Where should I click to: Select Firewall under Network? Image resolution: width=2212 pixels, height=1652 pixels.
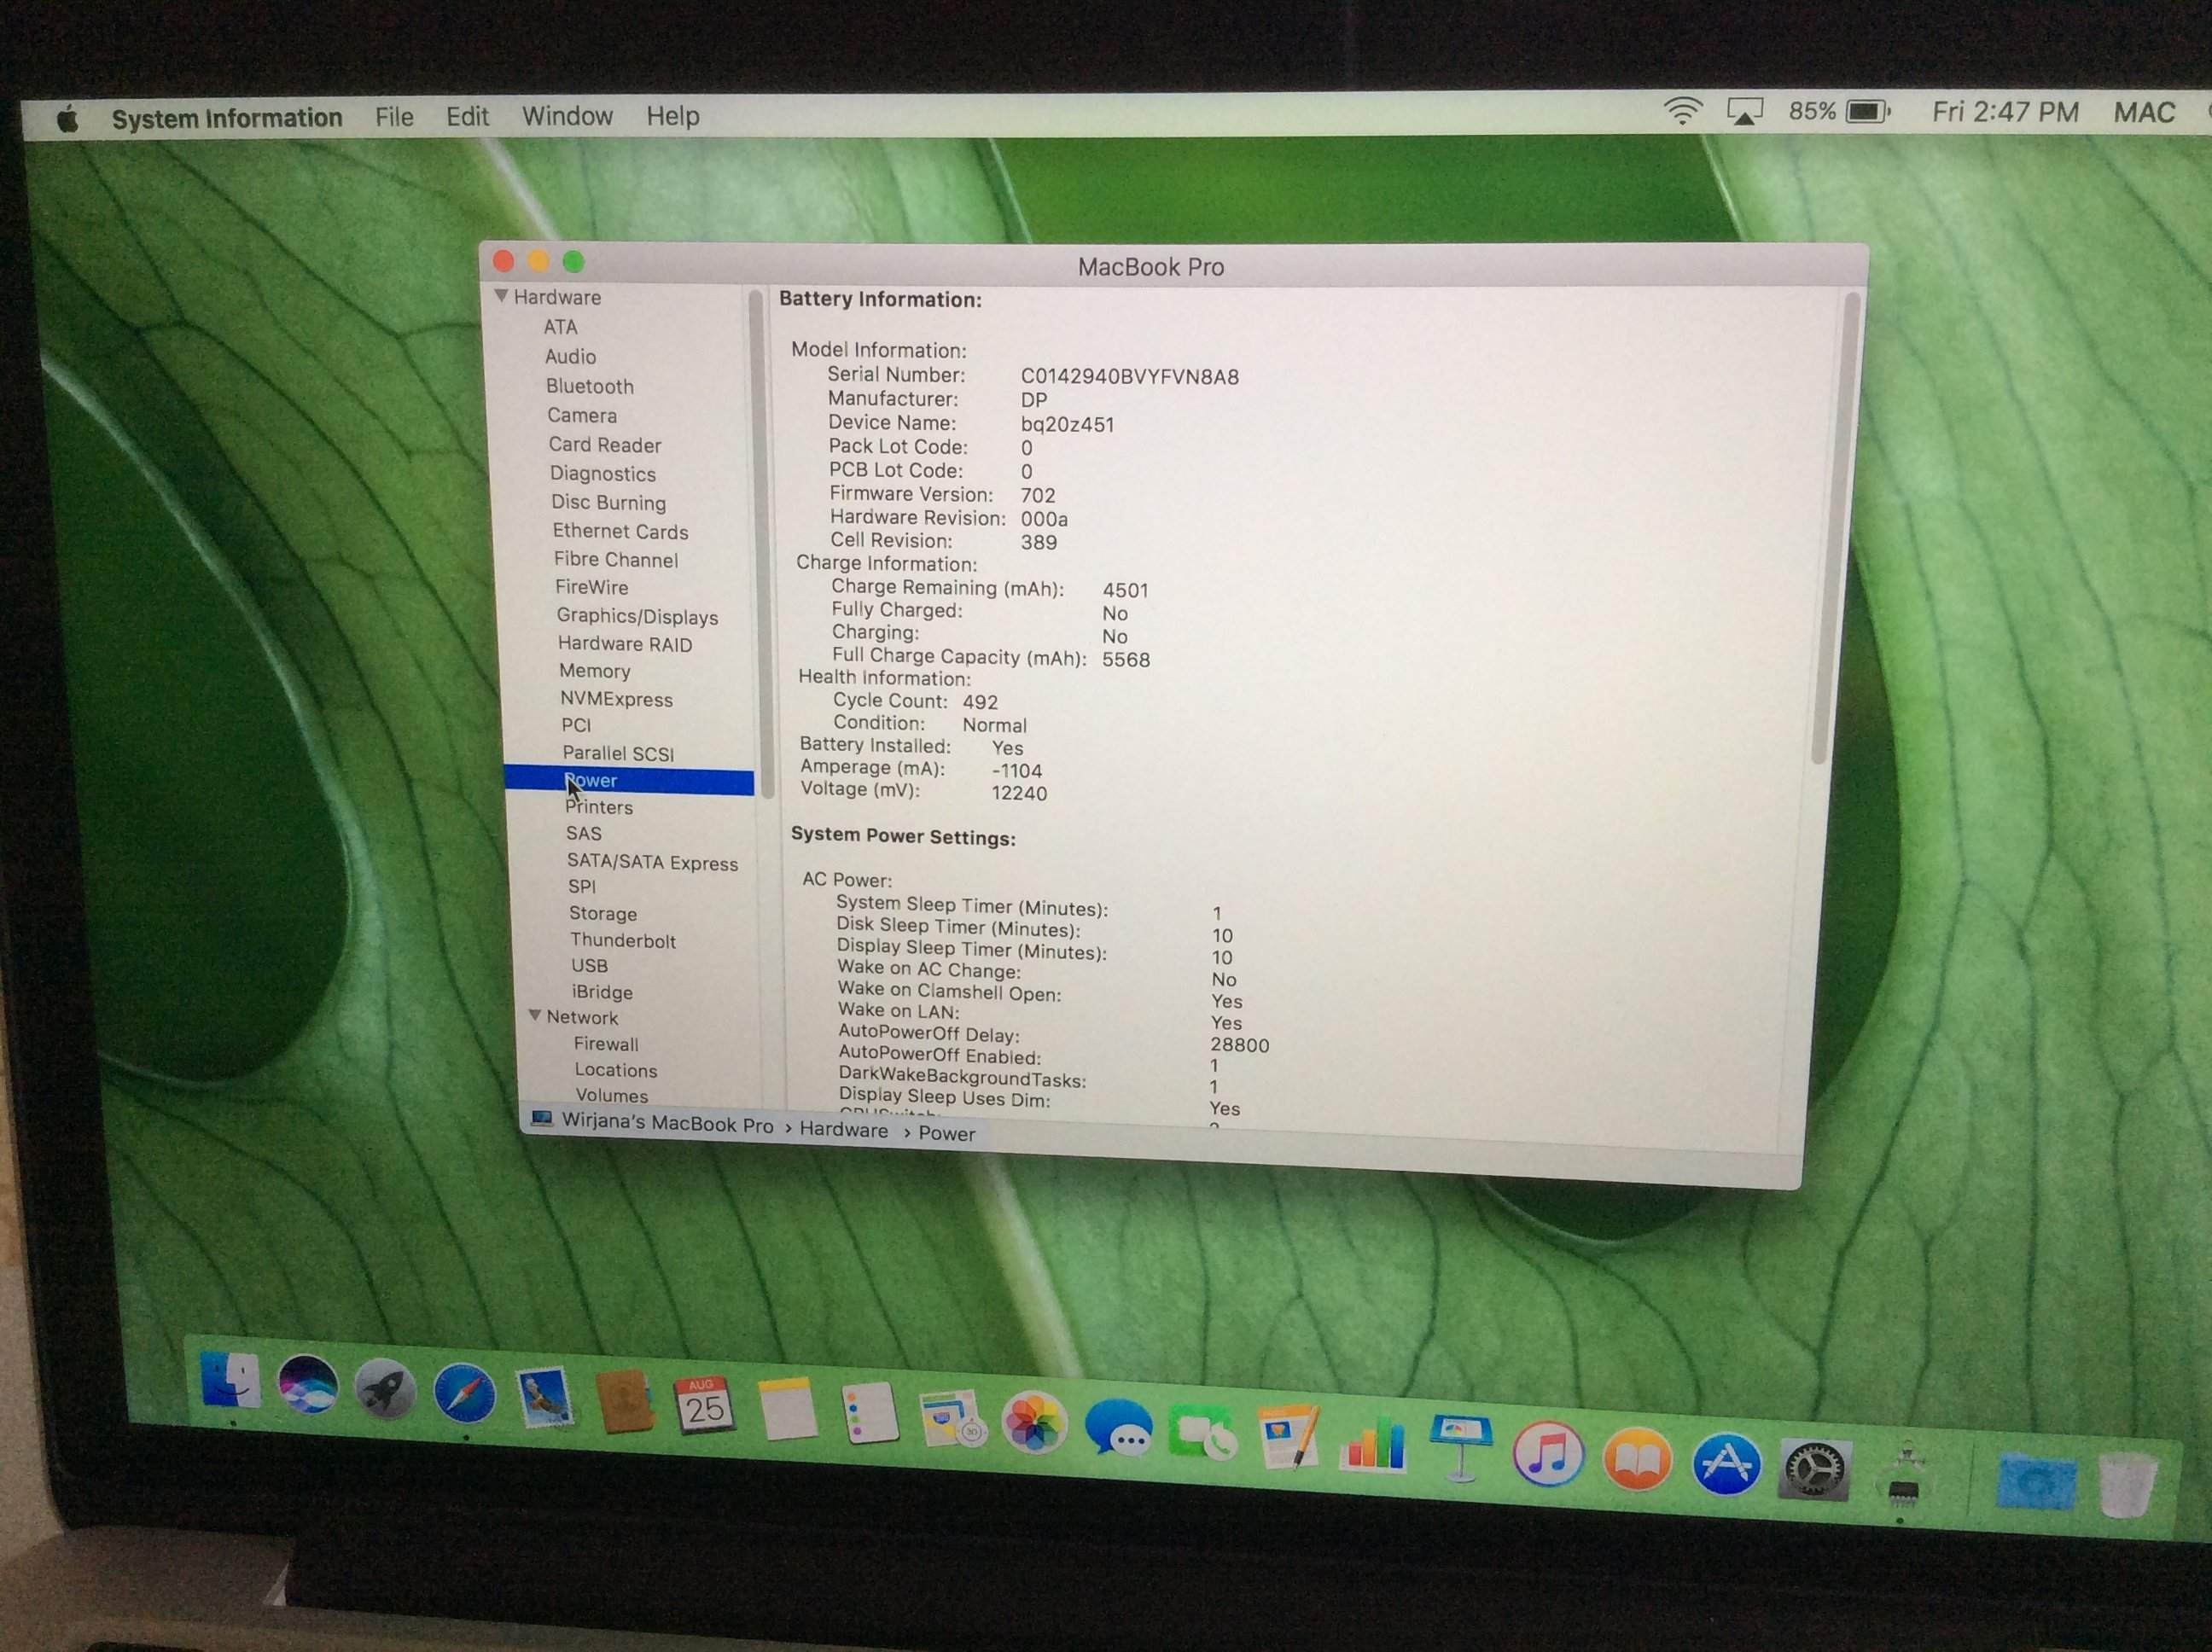(x=606, y=1044)
